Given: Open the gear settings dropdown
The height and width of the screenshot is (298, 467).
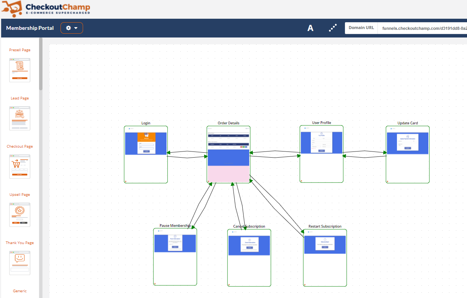Looking at the screenshot, I should point(72,28).
